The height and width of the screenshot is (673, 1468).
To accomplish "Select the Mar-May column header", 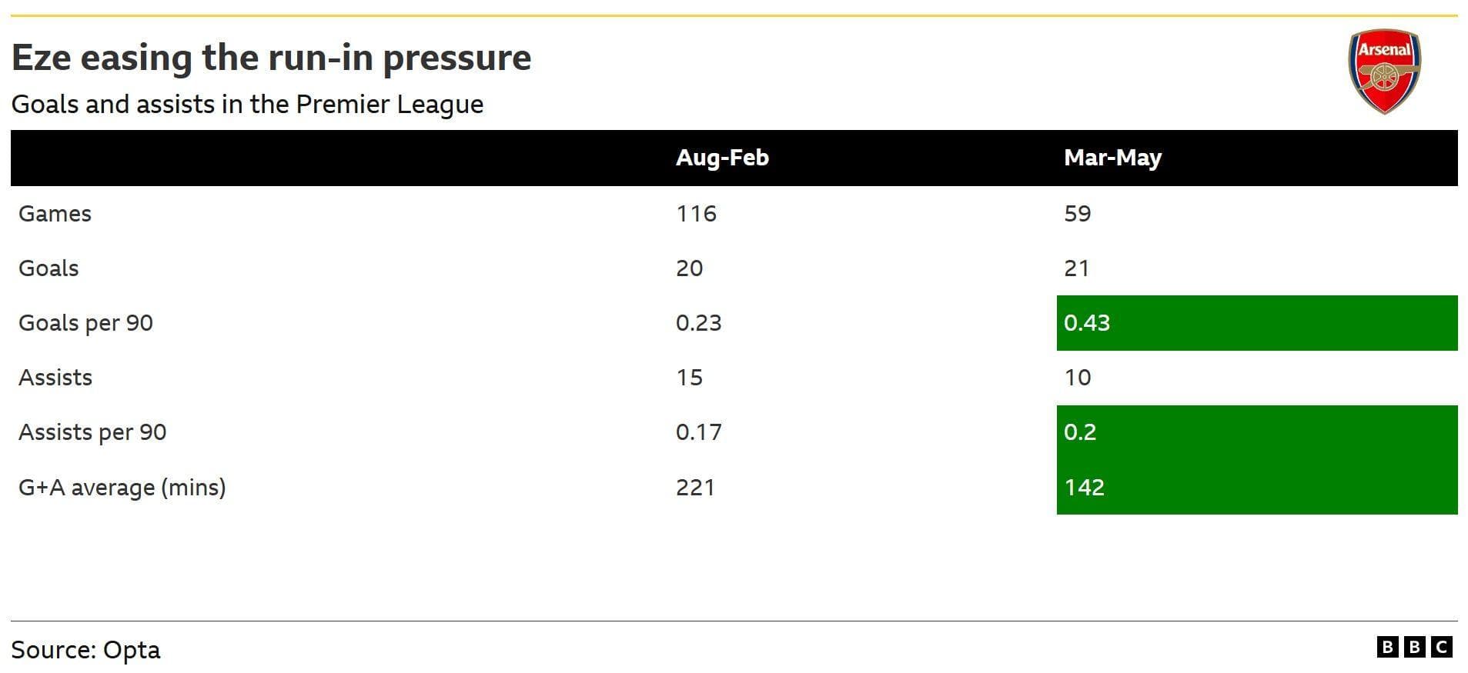I will pos(1112,158).
